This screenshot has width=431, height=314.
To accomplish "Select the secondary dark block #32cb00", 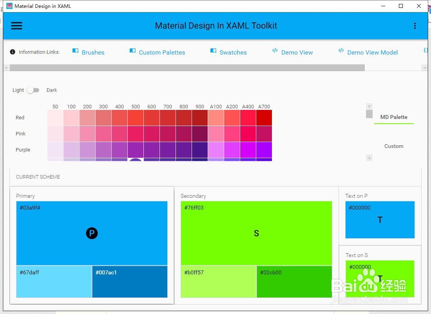I will click(x=294, y=281).
